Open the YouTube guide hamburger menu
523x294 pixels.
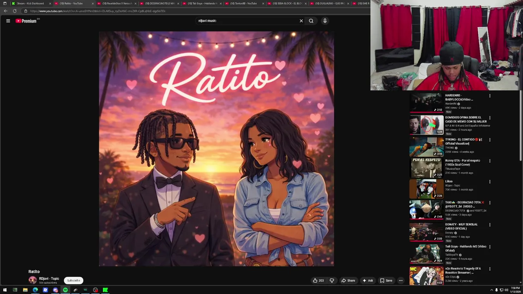click(x=8, y=21)
